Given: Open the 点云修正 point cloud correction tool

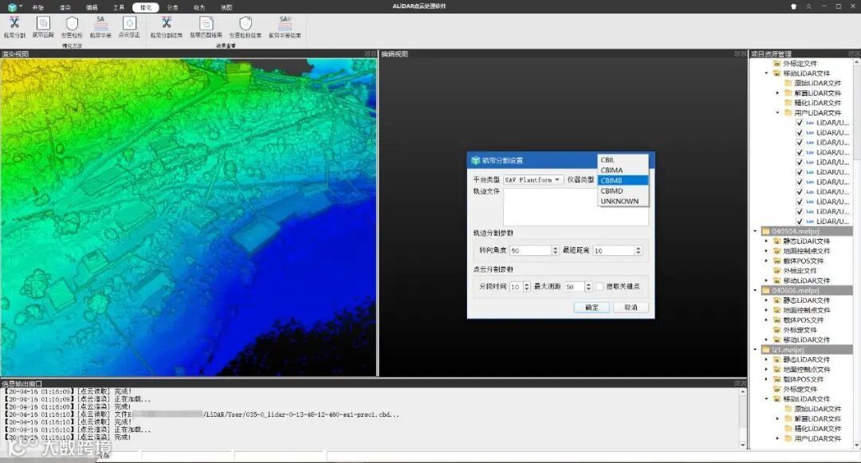Looking at the screenshot, I should tap(130, 26).
